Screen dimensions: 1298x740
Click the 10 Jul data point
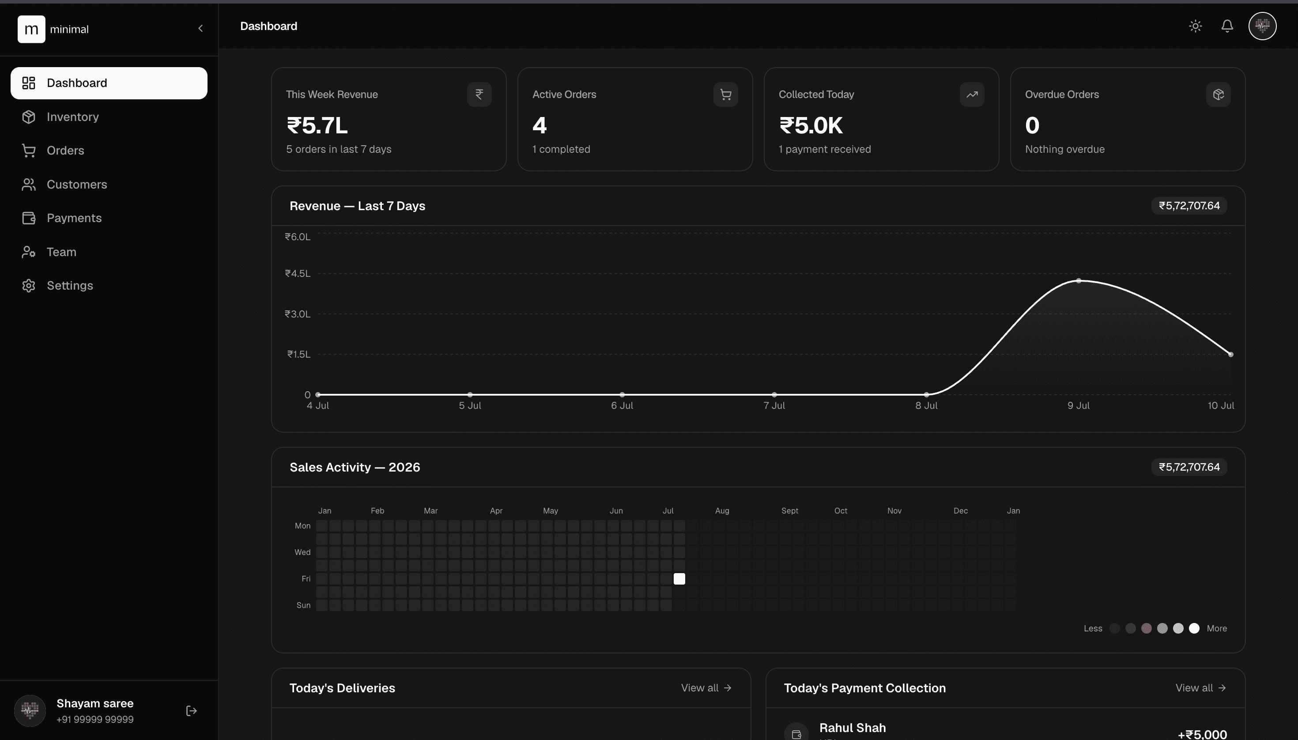(x=1230, y=354)
